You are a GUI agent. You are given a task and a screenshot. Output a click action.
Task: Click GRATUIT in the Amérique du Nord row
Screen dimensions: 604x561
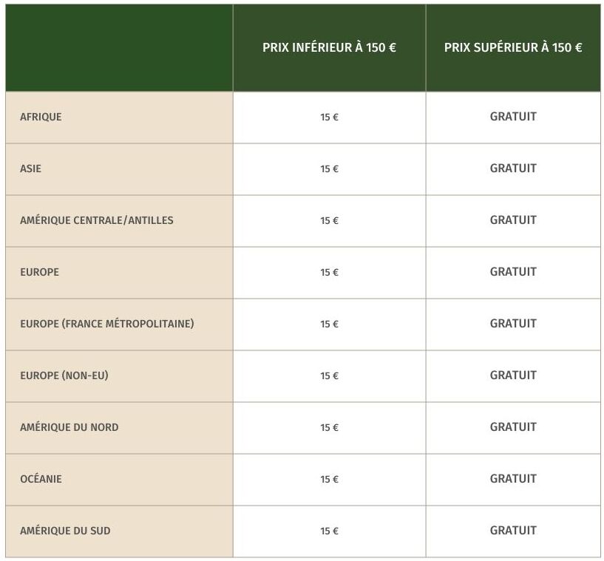pos(513,427)
